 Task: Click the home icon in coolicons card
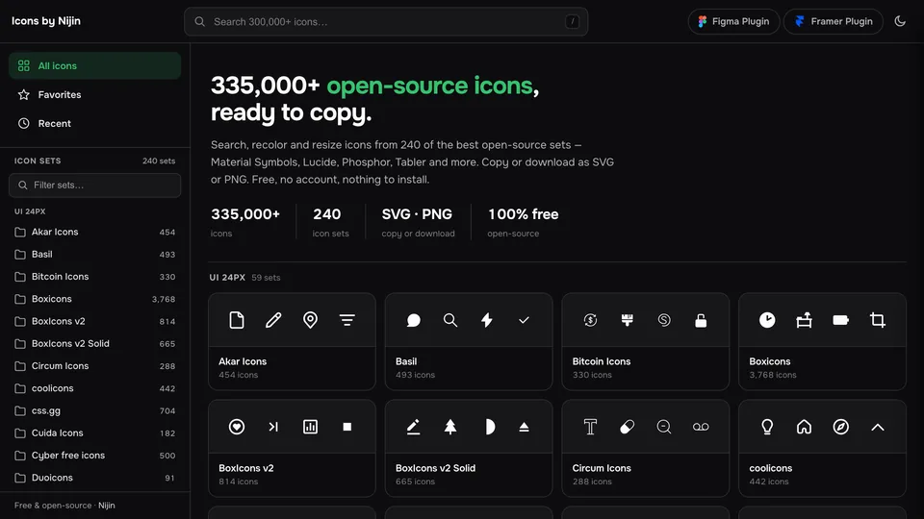[x=804, y=427]
